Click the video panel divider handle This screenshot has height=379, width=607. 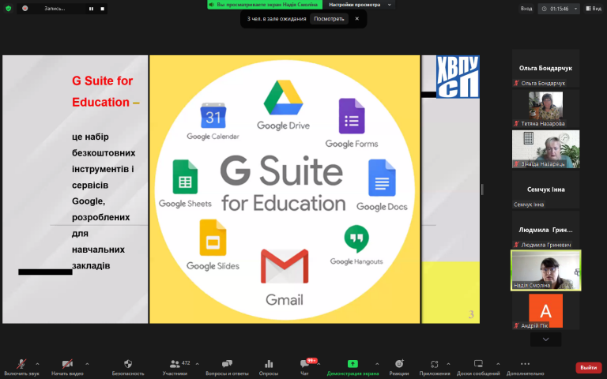(482, 189)
